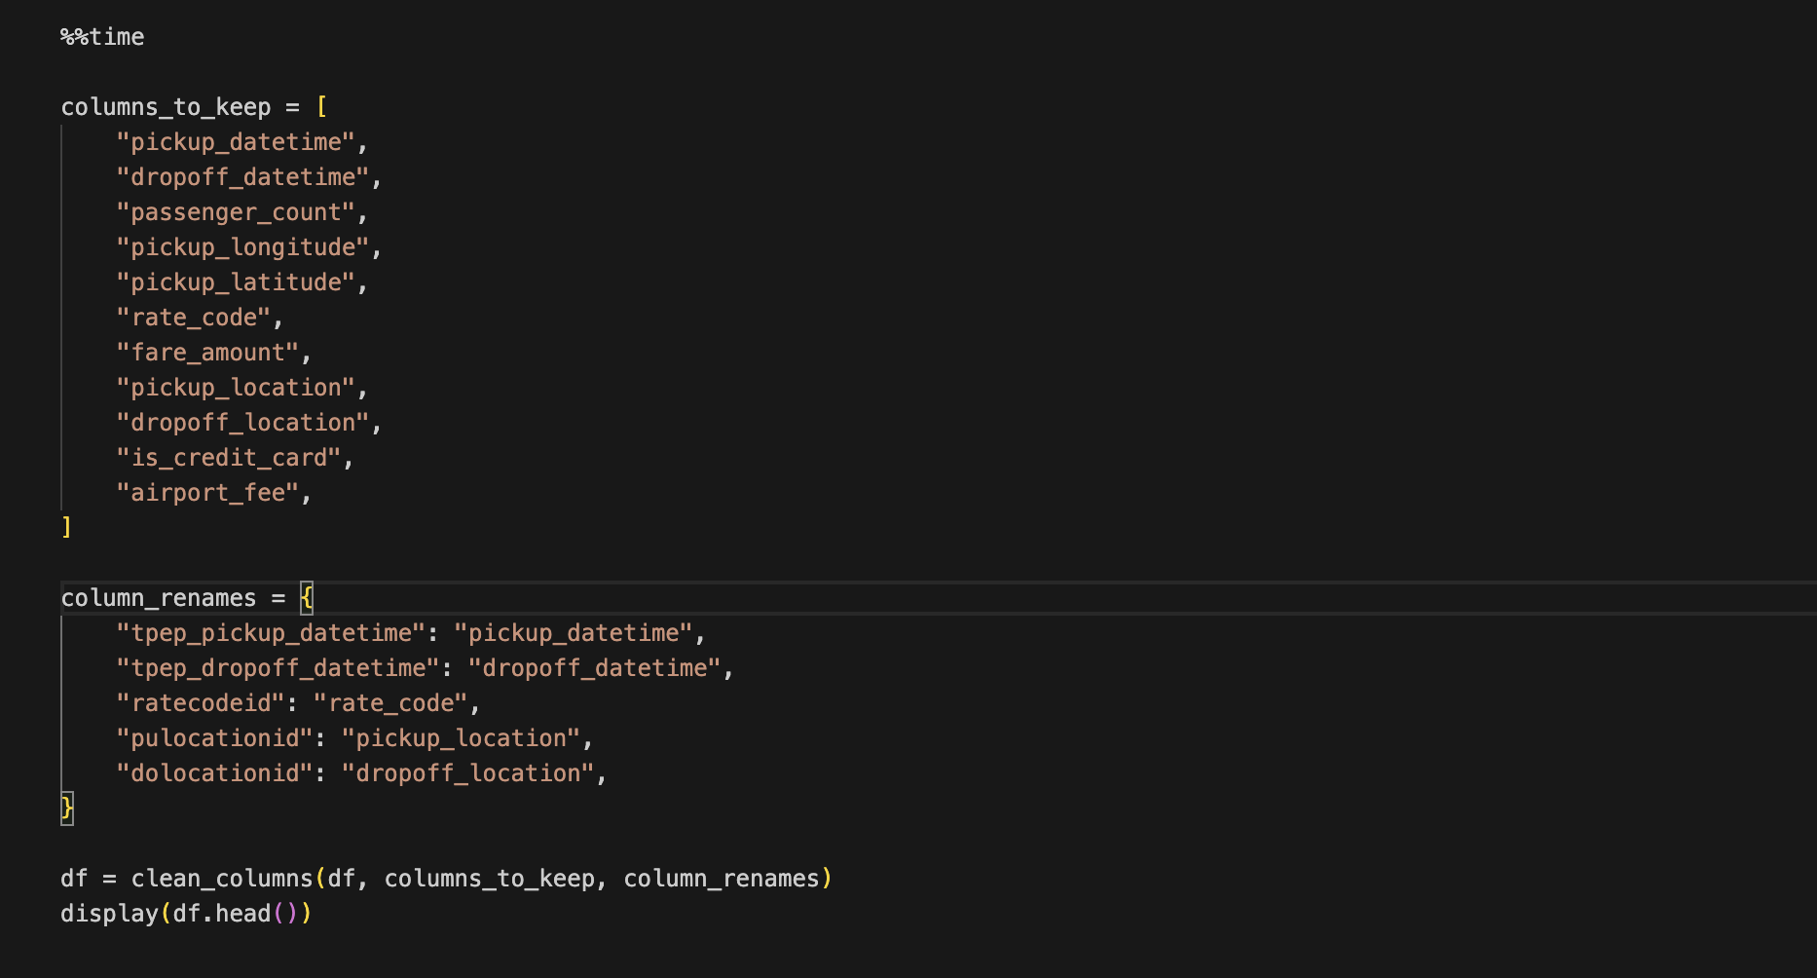The image size is (1817, 978).
Task: Click the highlighted closing curly brace
Action: click(x=66, y=809)
